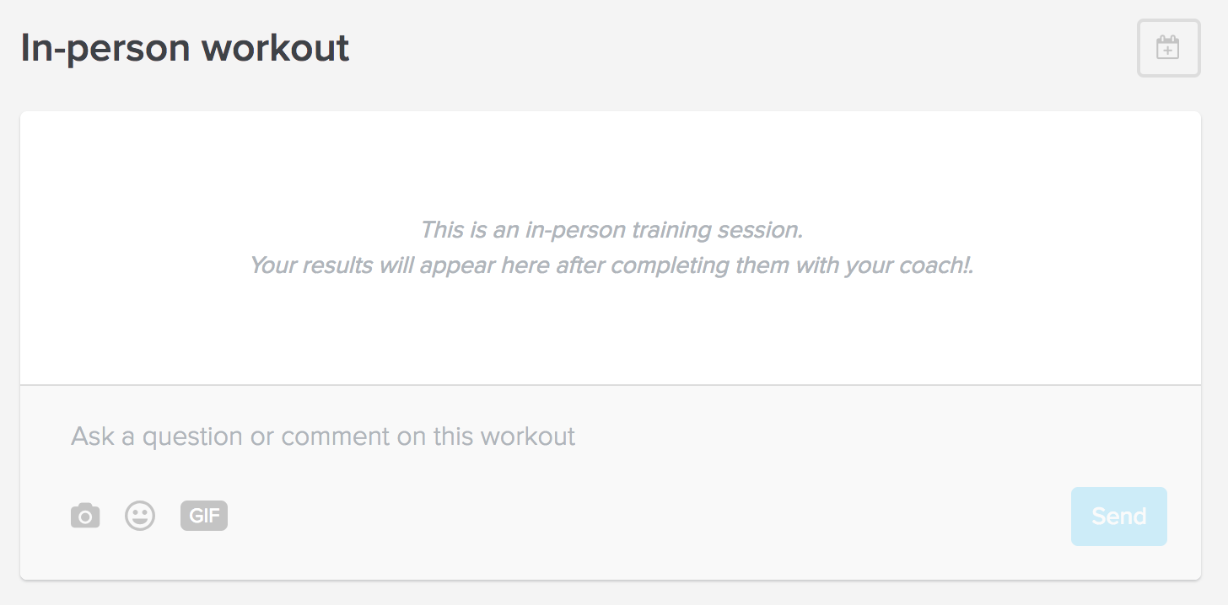Click the 'In-person workout' heading

click(185, 48)
